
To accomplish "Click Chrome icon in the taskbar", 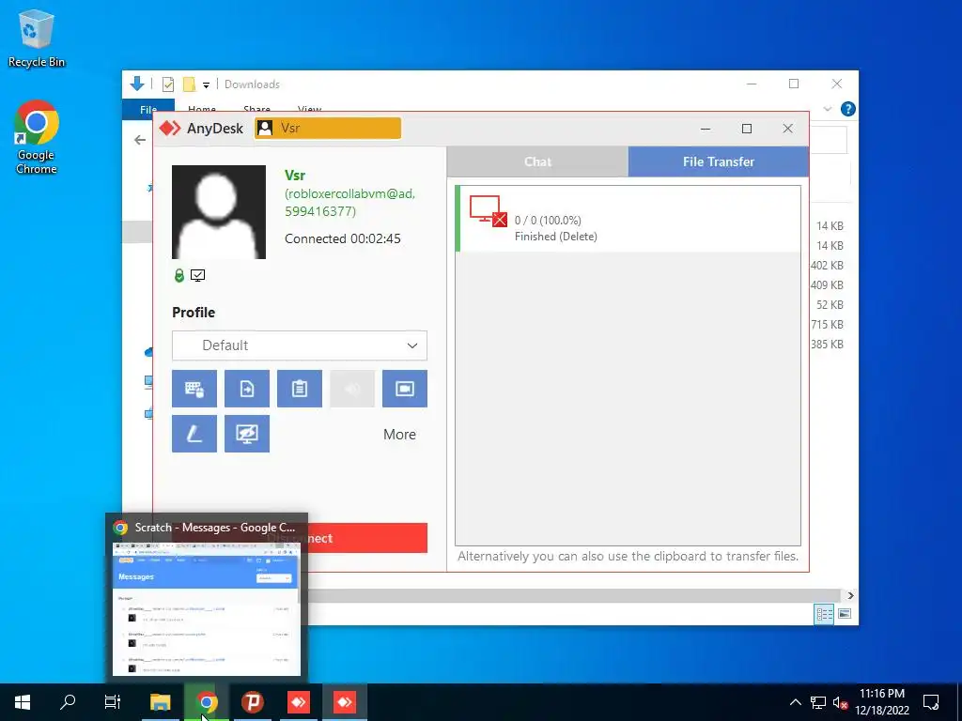I will tap(207, 702).
